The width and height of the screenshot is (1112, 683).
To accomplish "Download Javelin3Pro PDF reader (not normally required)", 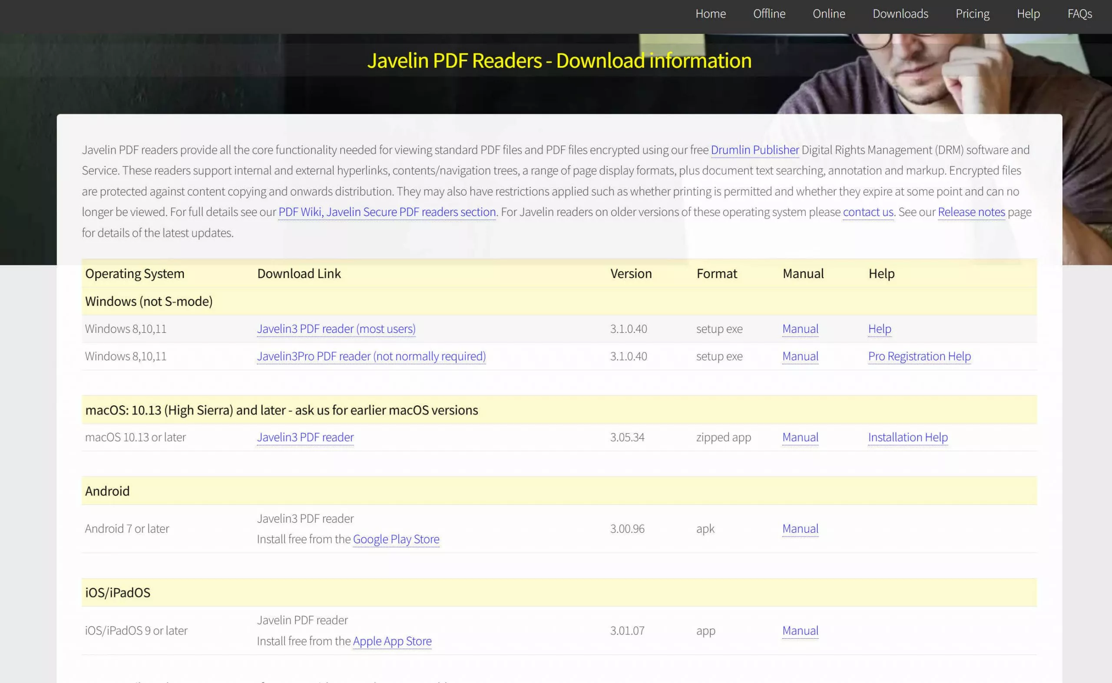I will coord(371,356).
